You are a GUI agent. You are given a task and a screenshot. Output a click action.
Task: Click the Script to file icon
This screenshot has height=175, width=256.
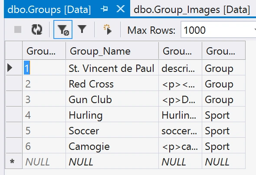click(x=108, y=29)
